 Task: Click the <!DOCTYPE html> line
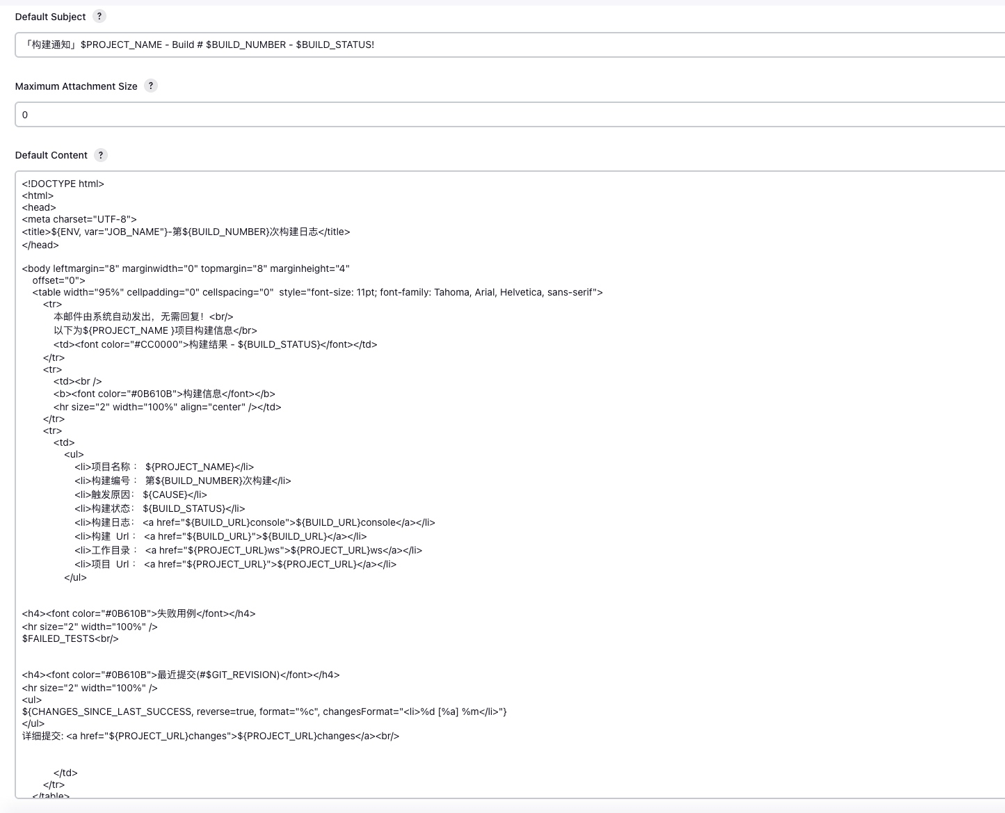[63, 184]
